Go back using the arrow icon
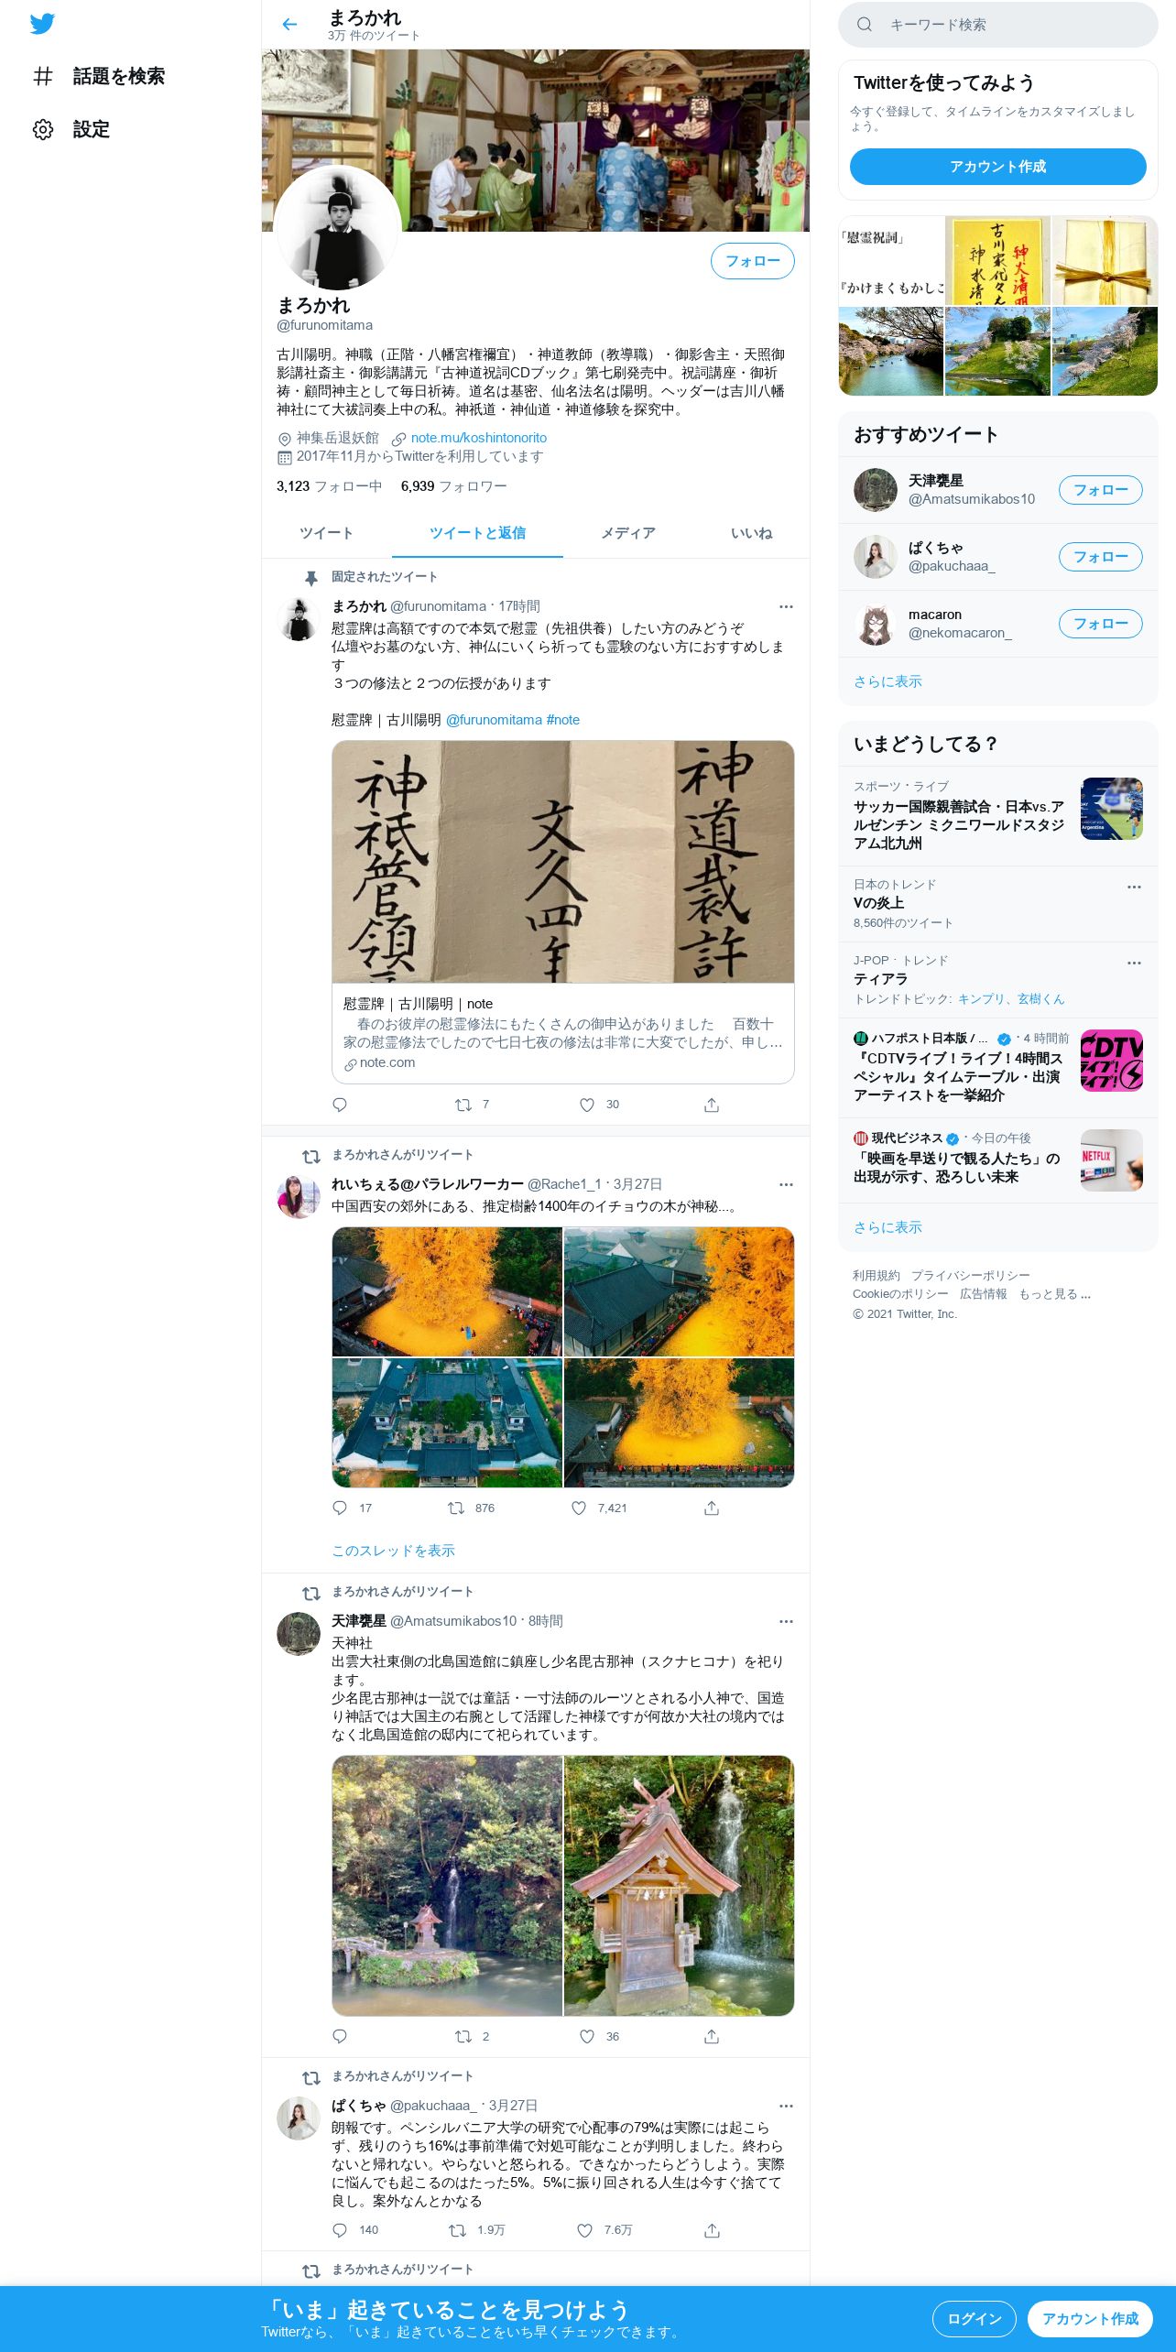The height and width of the screenshot is (2352, 1176). 290,25
